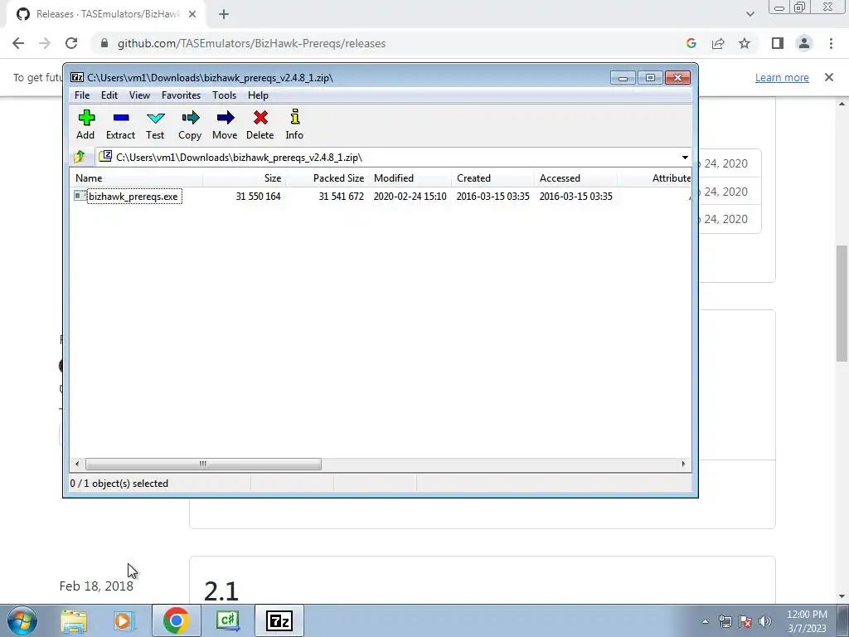Viewport: 849px width, 637px height.
Task: Go up one folder level in 7-Zip
Action: (80, 157)
